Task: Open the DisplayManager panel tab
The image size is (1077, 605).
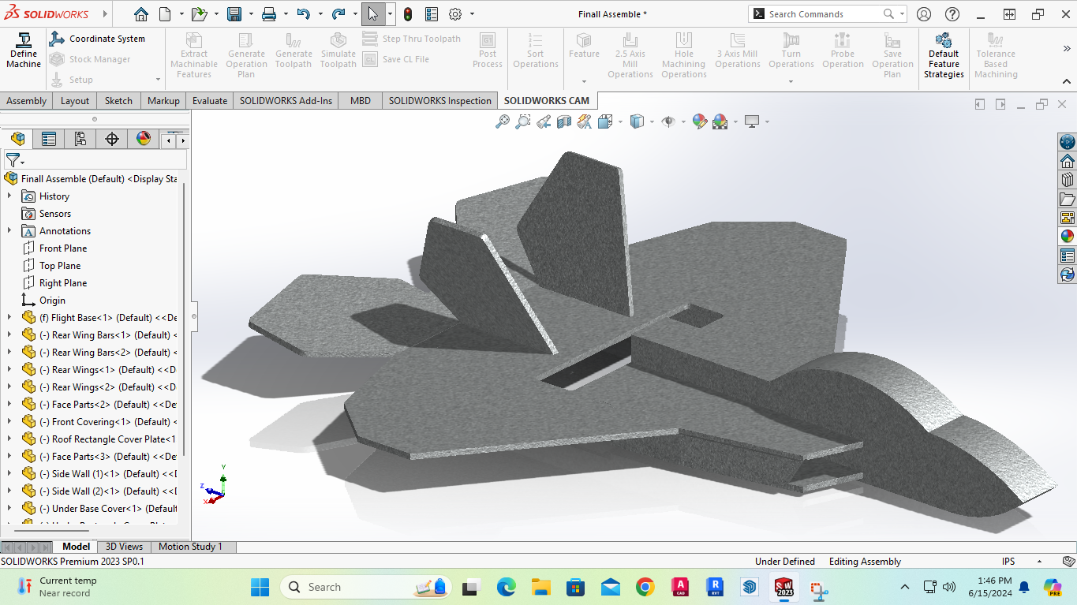Action: [x=144, y=140]
